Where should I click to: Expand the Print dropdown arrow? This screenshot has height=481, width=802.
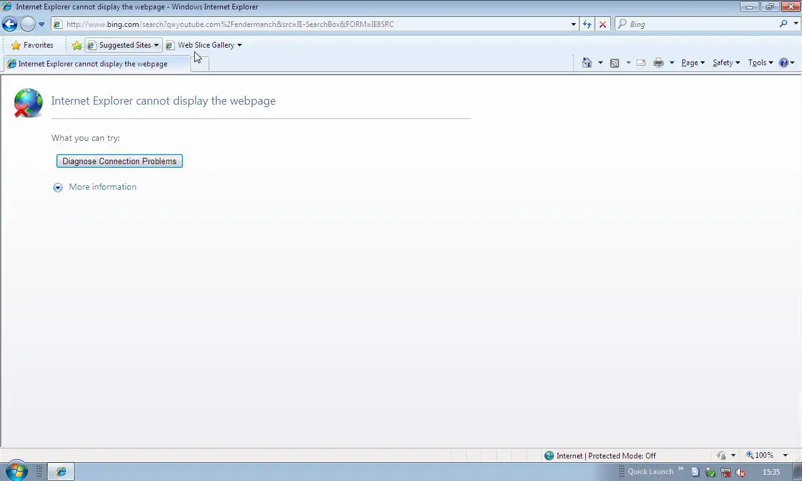point(672,63)
